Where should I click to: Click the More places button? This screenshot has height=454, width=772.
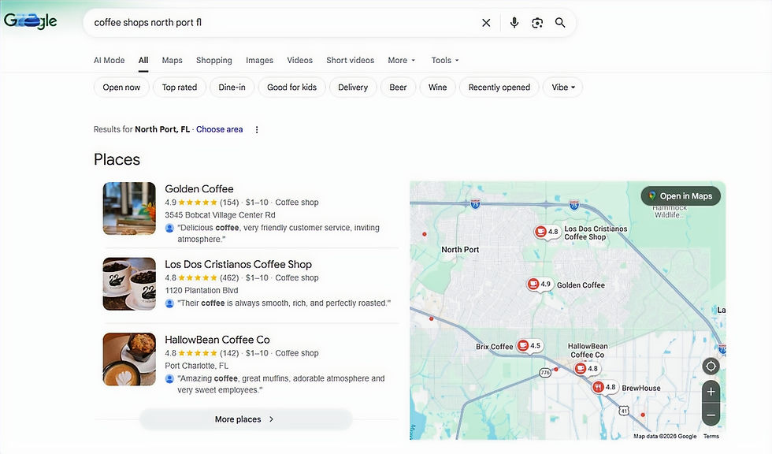pos(246,419)
